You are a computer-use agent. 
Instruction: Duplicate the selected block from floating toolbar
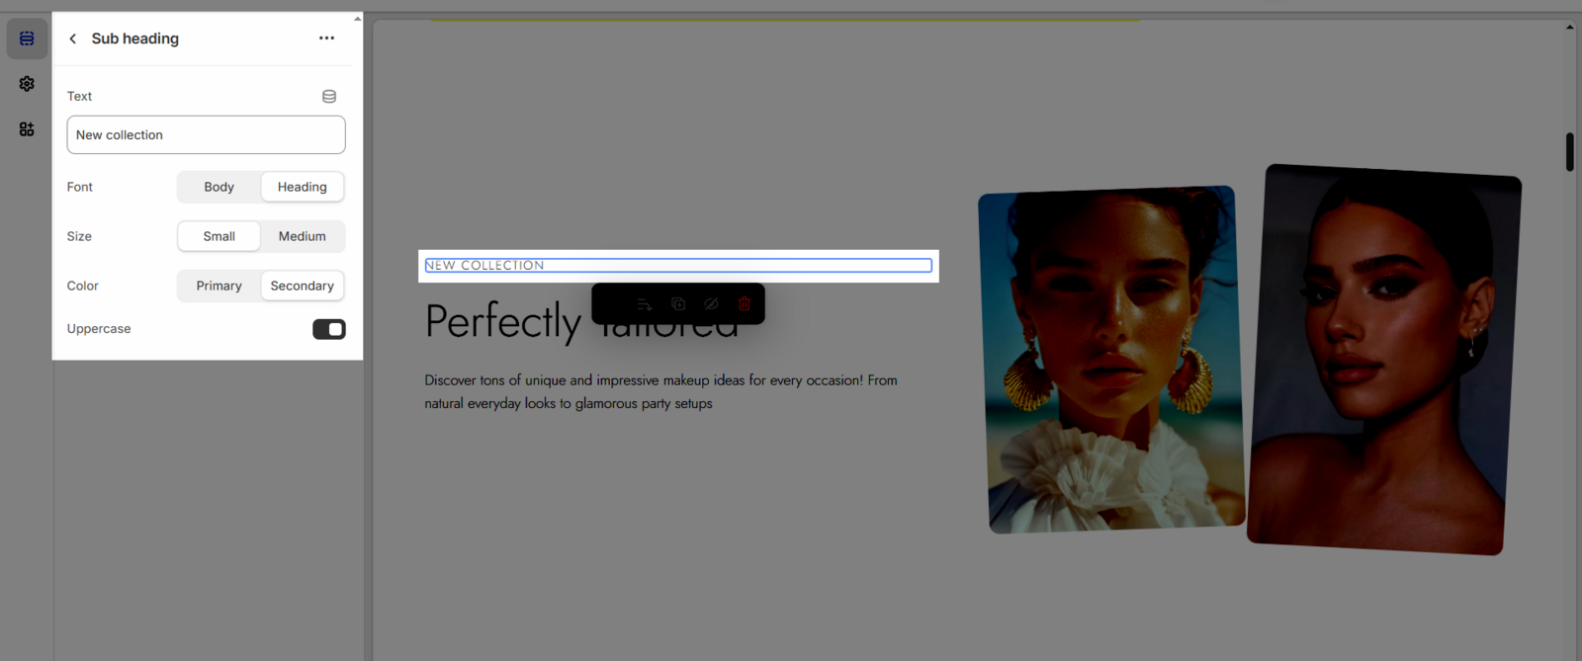[x=678, y=304]
